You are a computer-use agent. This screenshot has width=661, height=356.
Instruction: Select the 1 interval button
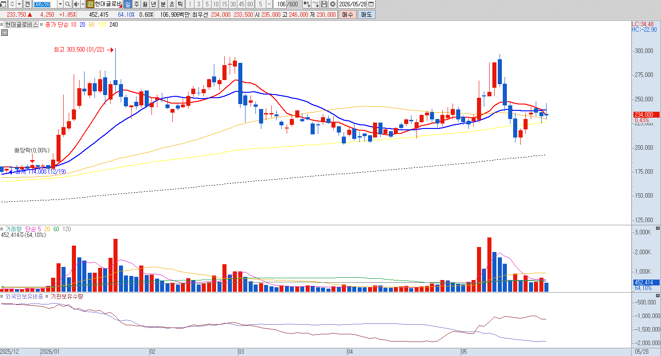(189, 4)
